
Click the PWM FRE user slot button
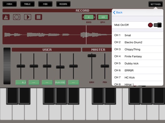tap(60, 82)
